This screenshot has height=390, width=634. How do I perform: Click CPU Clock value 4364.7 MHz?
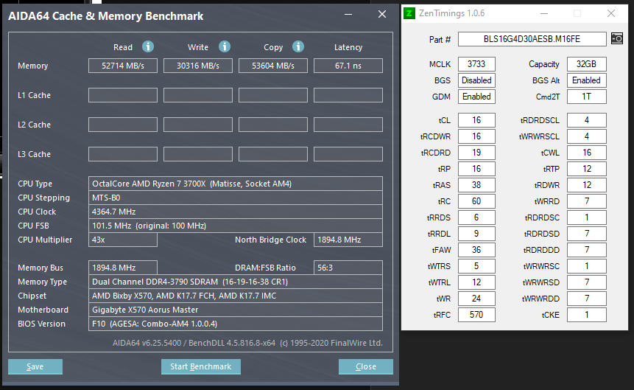236,212
